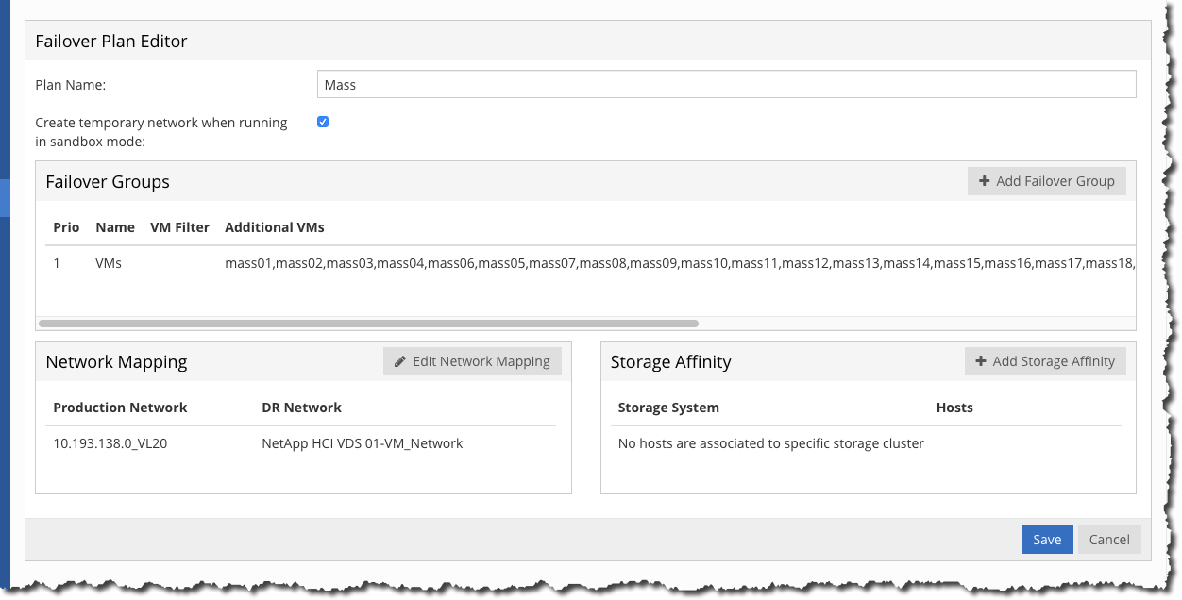
Task: Save the failover plan
Action: click(x=1047, y=540)
